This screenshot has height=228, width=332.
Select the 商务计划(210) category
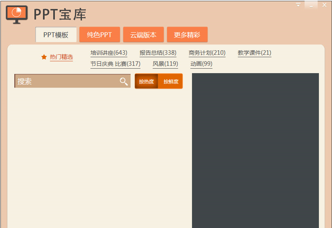click(x=207, y=53)
